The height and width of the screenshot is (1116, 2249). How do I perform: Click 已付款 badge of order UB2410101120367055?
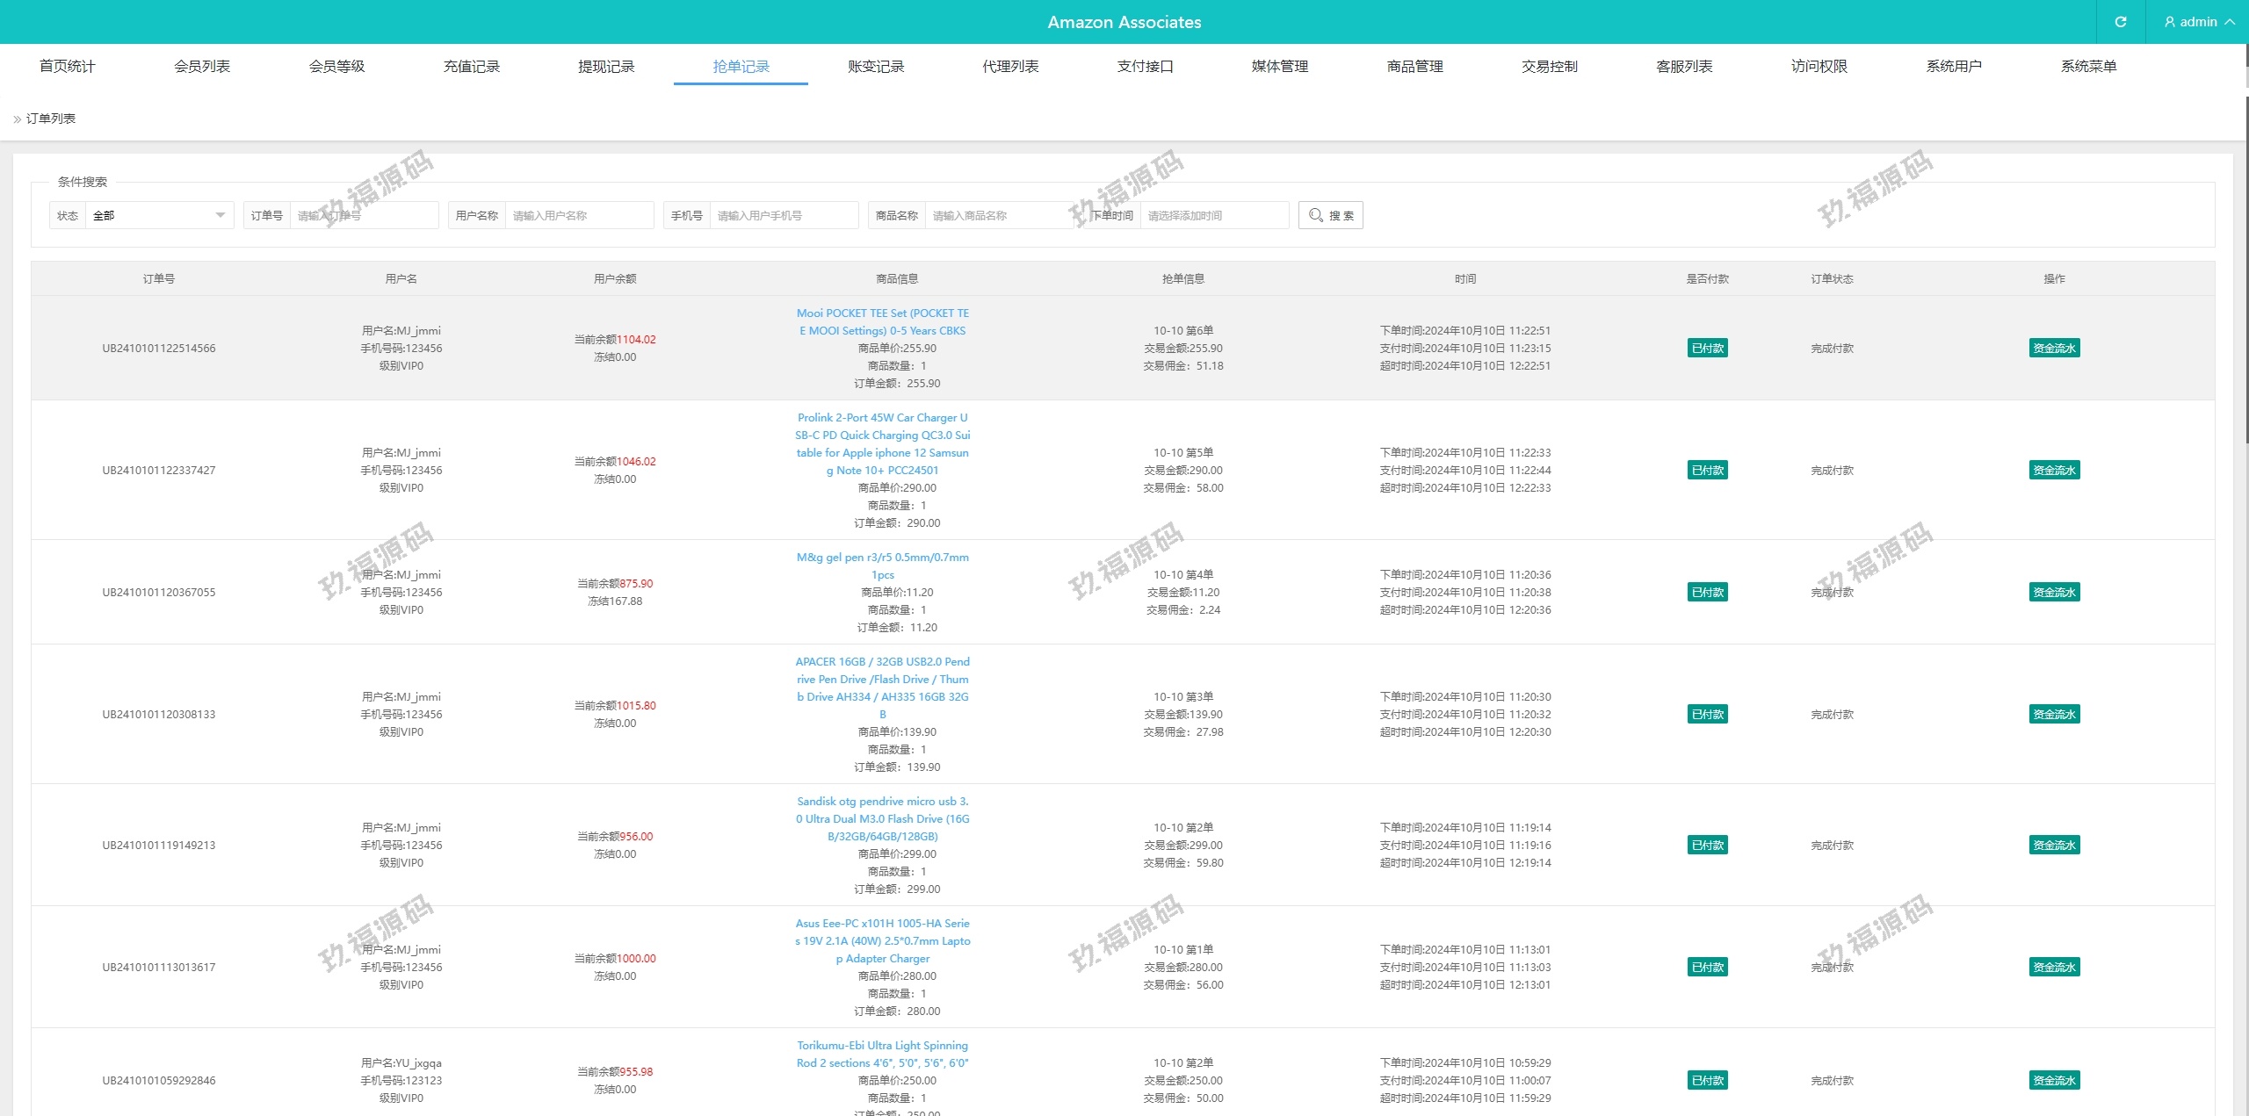pos(1707,593)
